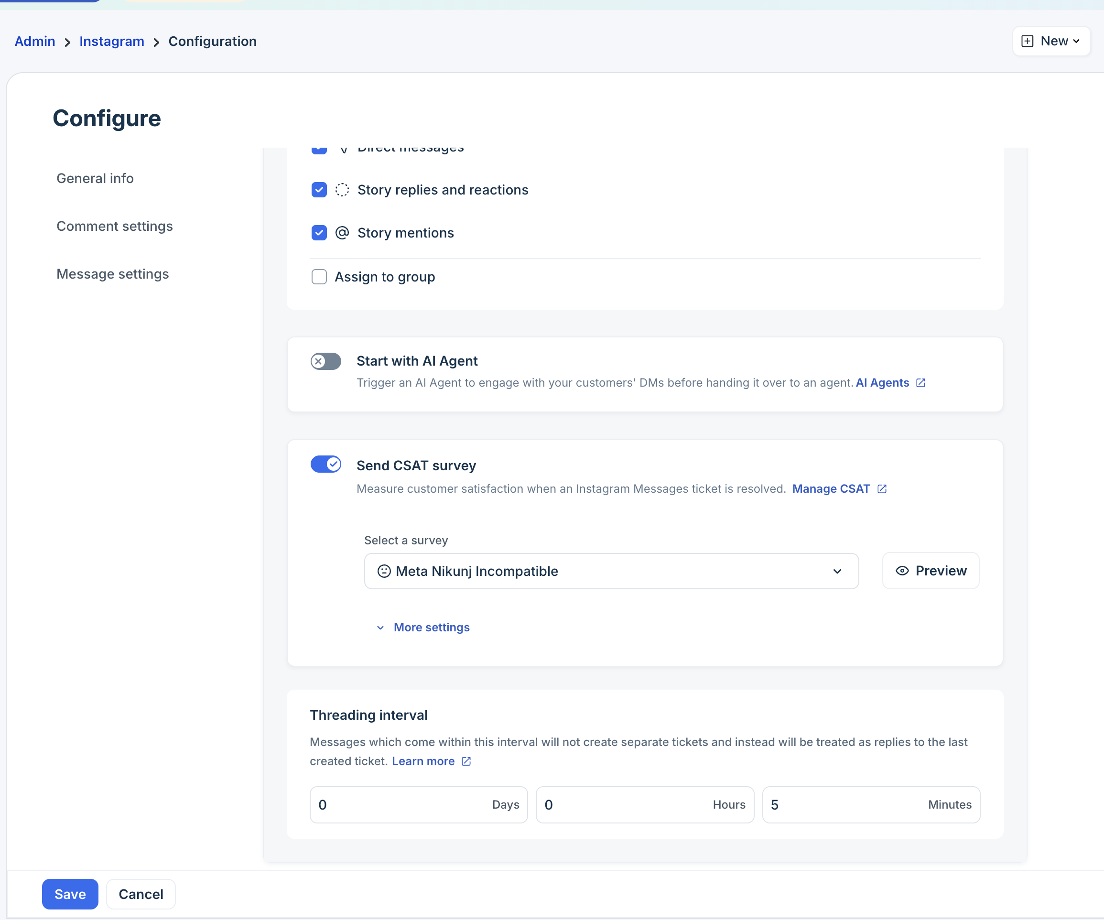Turn on Start with AI Agent toggle
The width and height of the screenshot is (1104, 920).
tap(325, 361)
